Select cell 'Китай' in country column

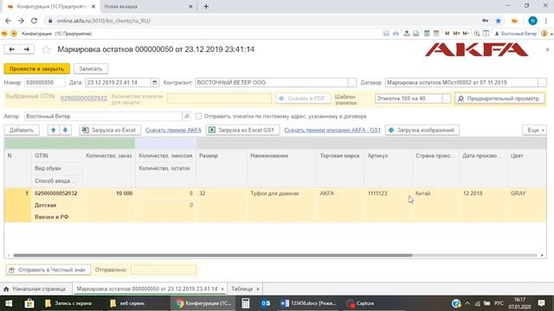(x=435, y=194)
